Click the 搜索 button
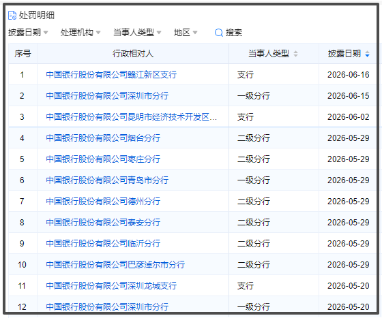This screenshot has width=382, height=318. pyautogui.click(x=229, y=33)
